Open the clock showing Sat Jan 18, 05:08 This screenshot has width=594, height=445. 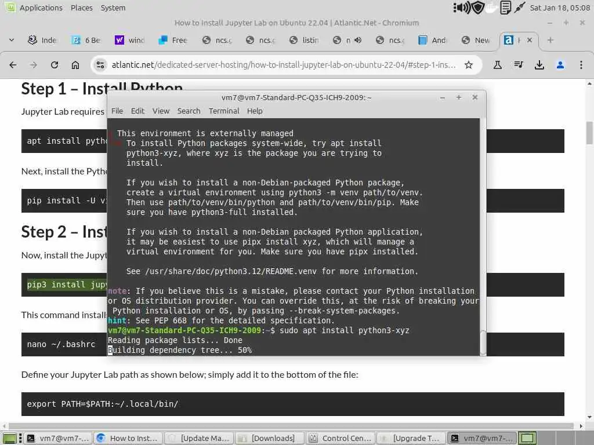click(x=560, y=8)
